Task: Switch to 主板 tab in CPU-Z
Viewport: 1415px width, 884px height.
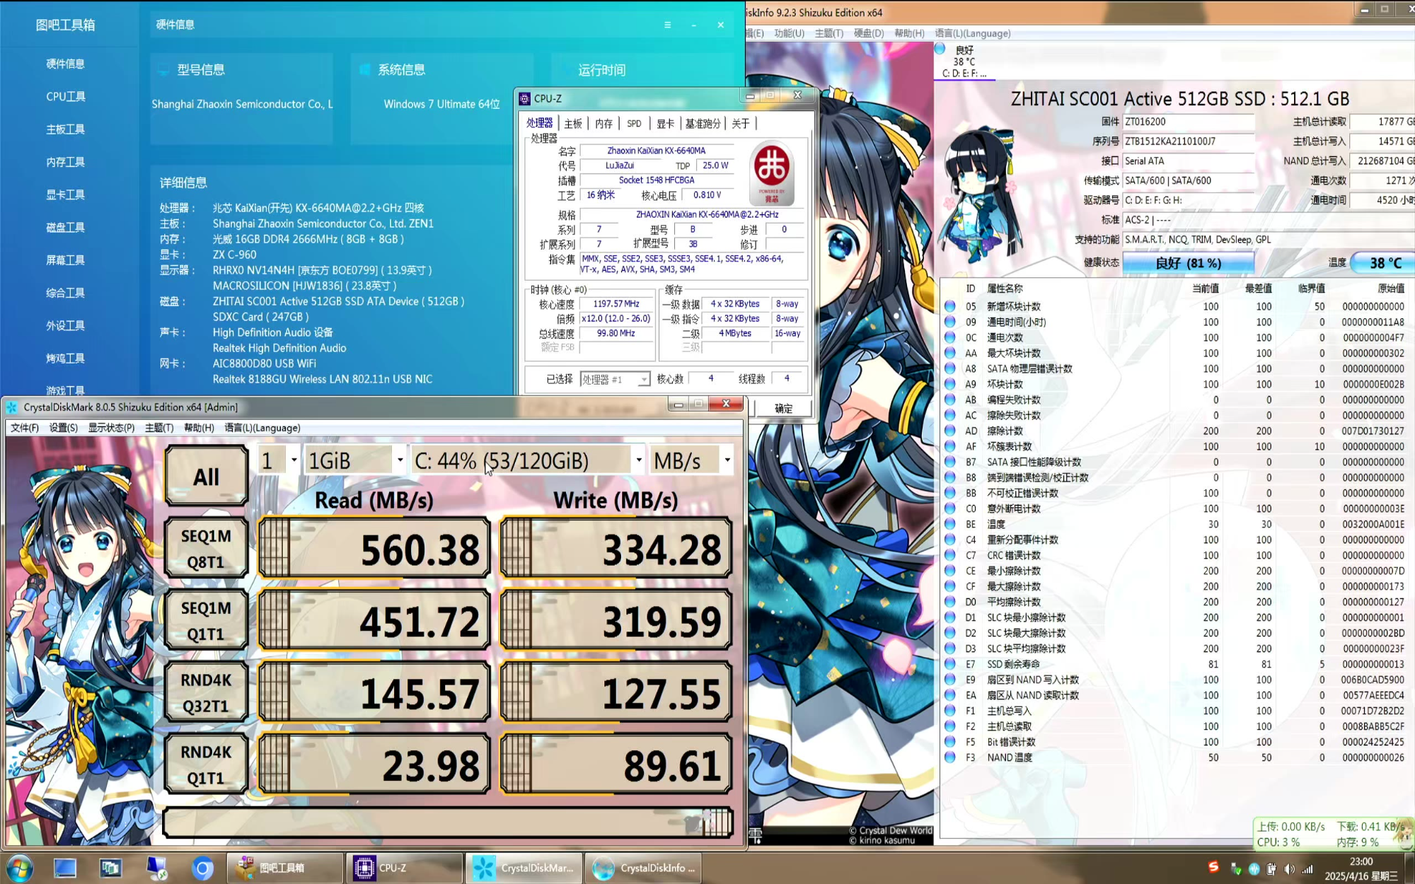Action: pyautogui.click(x=573, y=124)
